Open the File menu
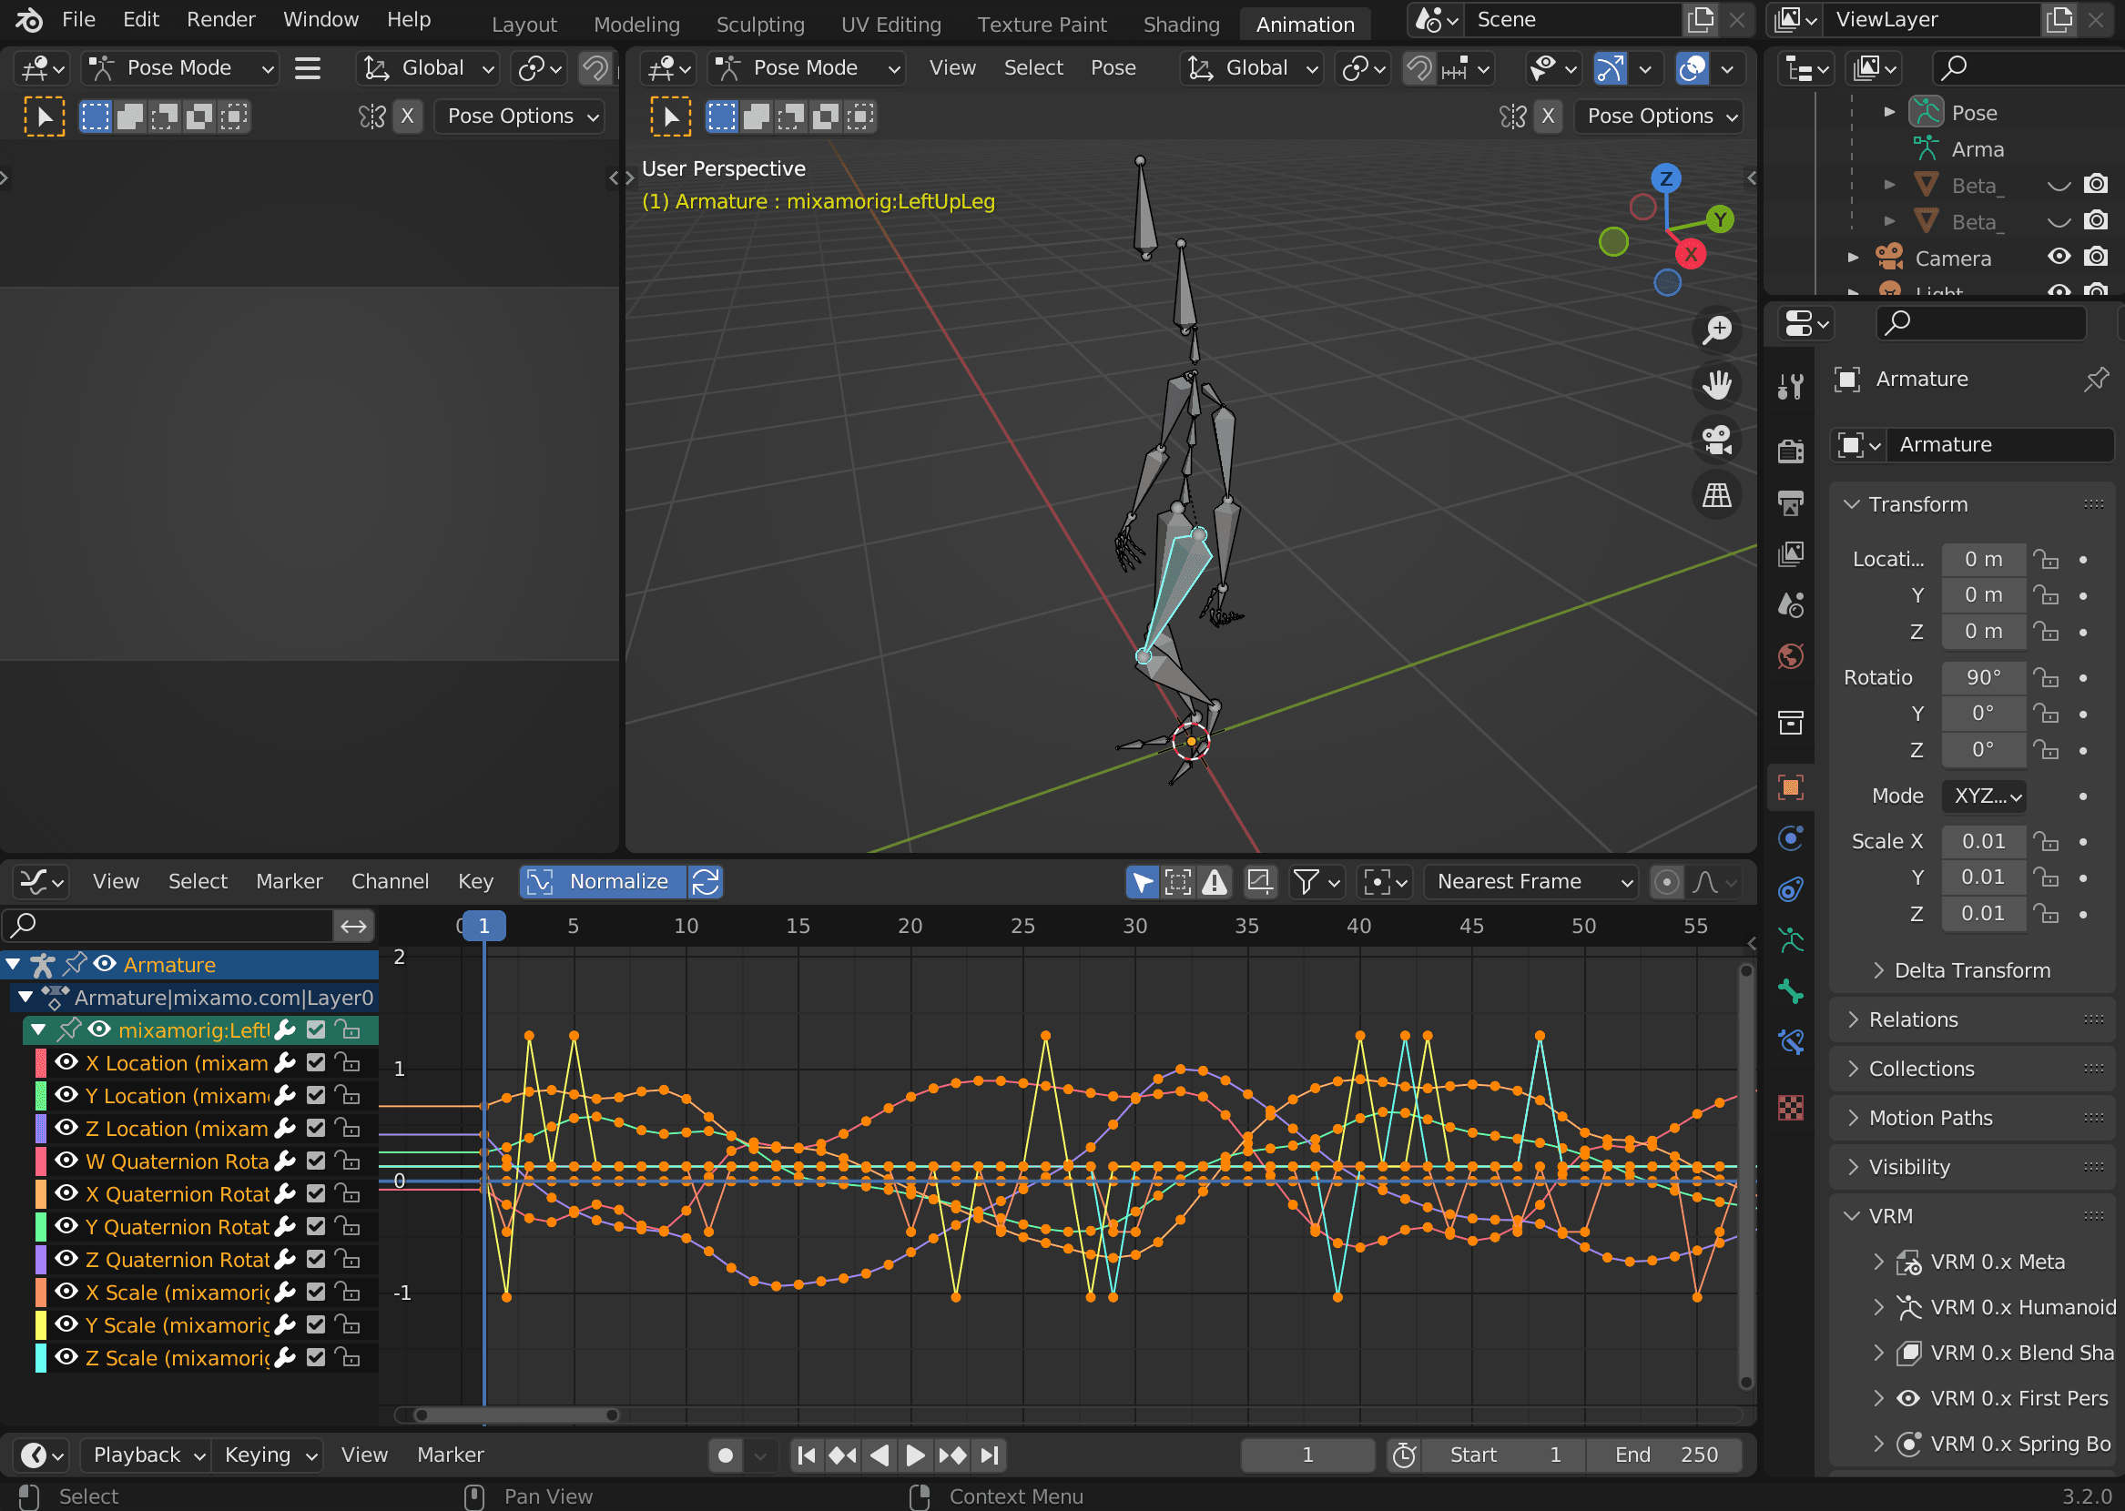Screen dimensions: 2125x1511 point(78,19)
